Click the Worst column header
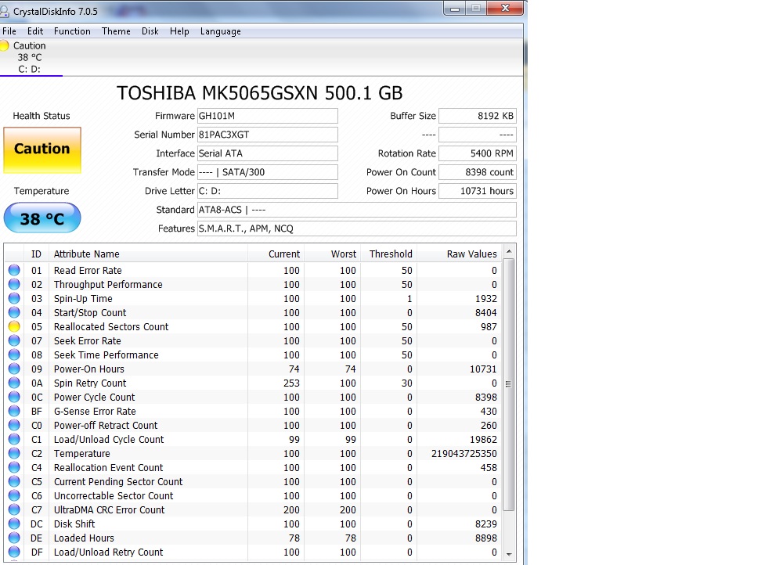Screen dimensions: 772x565 (332, 254)
